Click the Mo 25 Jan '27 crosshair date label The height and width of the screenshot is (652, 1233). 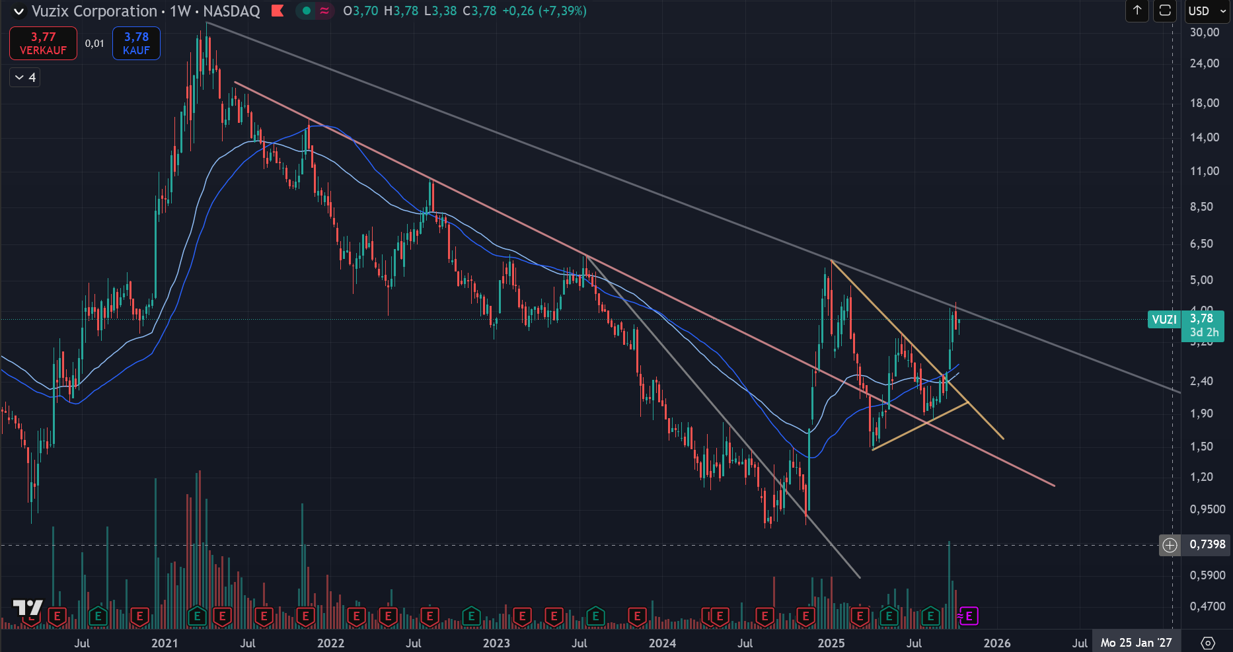(1136, 643)
